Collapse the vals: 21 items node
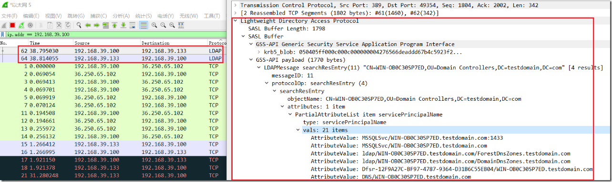Screen dimensions: 612x182 click(x=297, y=130)
